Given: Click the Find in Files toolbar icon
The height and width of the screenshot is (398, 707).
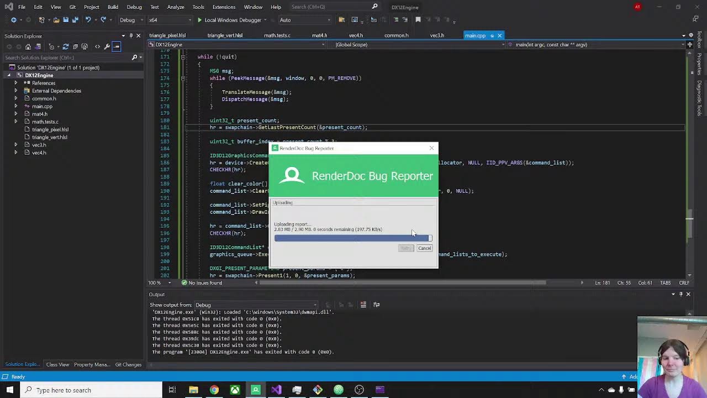Looking at the screenshot, I should (341, 20).
